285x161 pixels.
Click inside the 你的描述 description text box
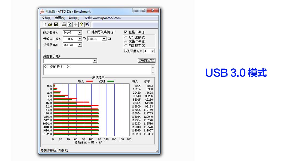point(97,70)
